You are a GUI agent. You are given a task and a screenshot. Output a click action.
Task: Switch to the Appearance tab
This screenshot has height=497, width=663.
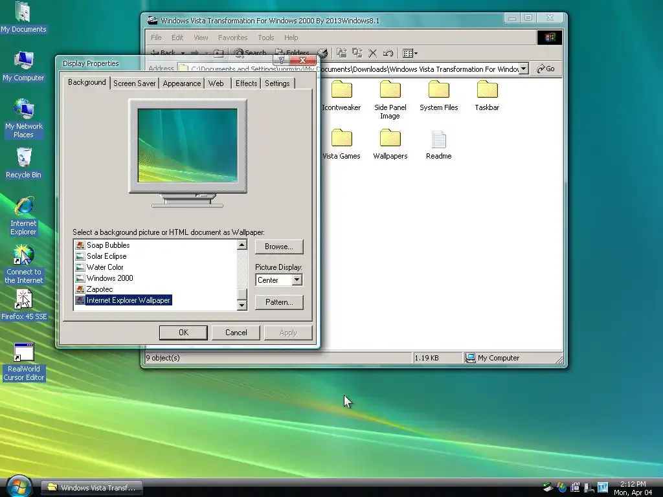pyautogui.click(x=182, y=83)
